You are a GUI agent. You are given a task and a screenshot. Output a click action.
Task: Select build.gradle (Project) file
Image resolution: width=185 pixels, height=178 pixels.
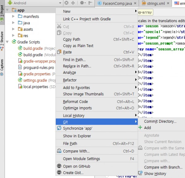point(37,48)
